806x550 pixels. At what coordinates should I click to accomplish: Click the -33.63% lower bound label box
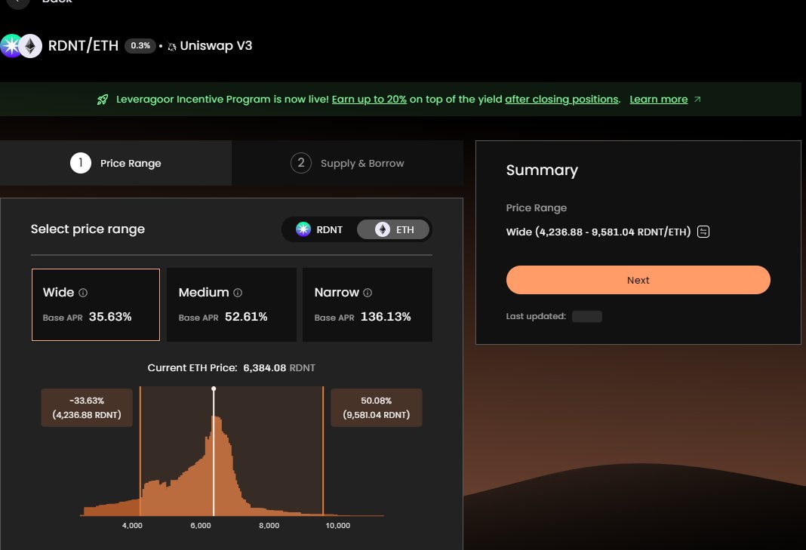pos(87,407)
